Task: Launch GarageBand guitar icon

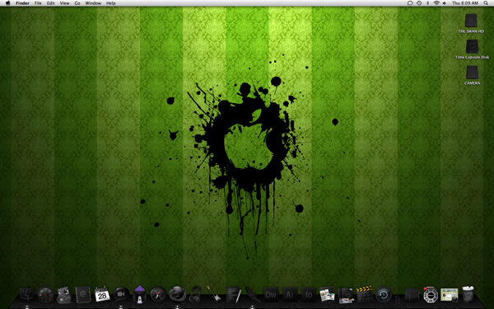Action: (214, 294)
